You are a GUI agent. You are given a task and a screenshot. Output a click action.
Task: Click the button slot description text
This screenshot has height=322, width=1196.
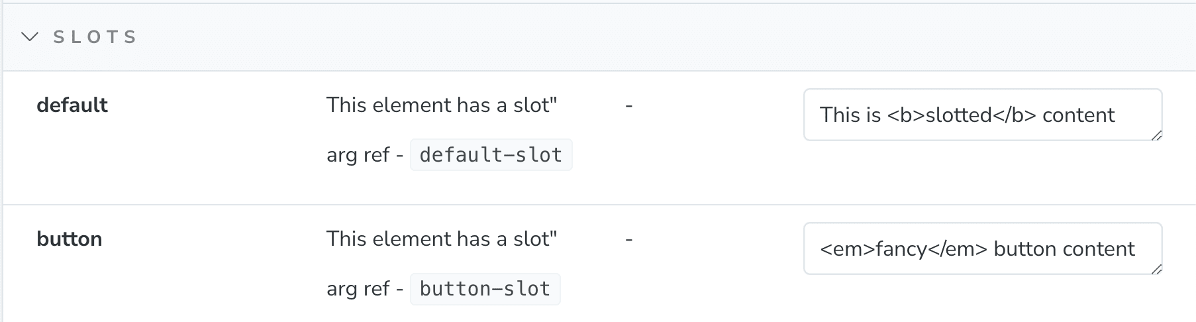click(x=442, y=239)
